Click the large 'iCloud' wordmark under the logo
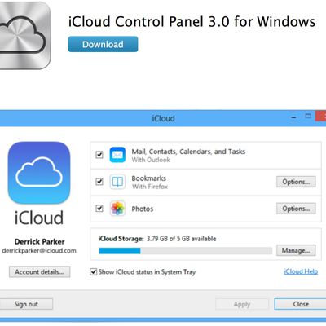326x326 pixels. (39, 218)
